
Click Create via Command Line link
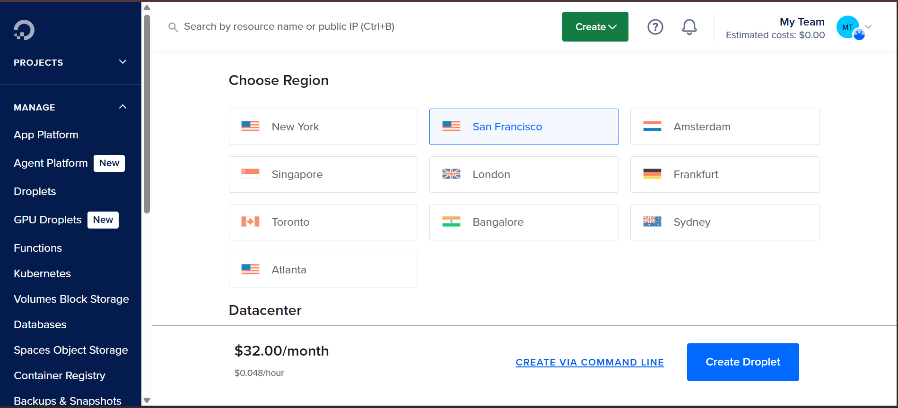point(590,362)
